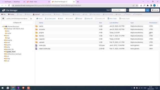Expand the perl5 folder in tree
160x90 pixels.
4,45
